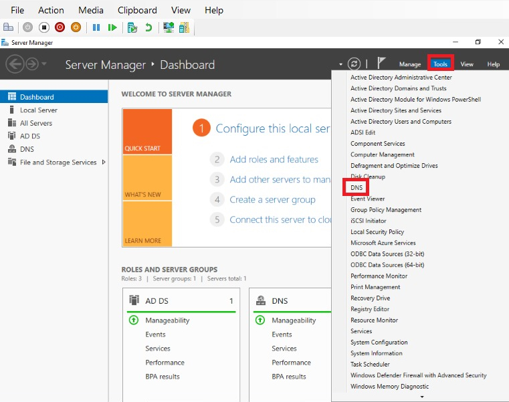
Task: Open the Server Manager Help menu
Action: pyautogui.click(x=494, y=64)
